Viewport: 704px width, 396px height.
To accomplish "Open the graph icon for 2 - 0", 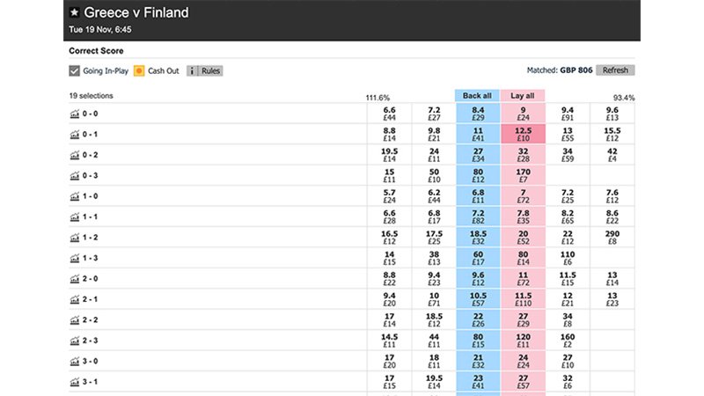I will tap(75, 279).
